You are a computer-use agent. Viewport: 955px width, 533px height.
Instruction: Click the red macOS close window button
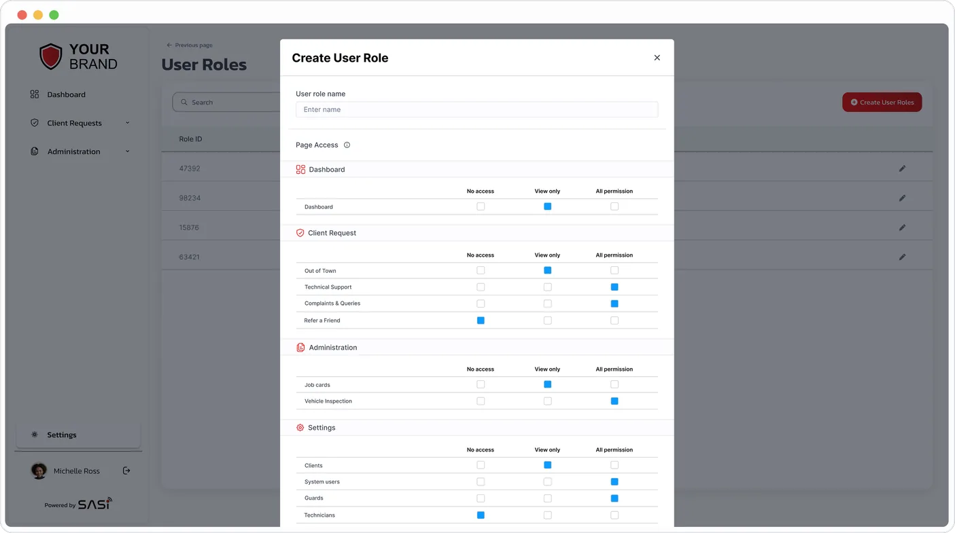(x=22, y=15)
